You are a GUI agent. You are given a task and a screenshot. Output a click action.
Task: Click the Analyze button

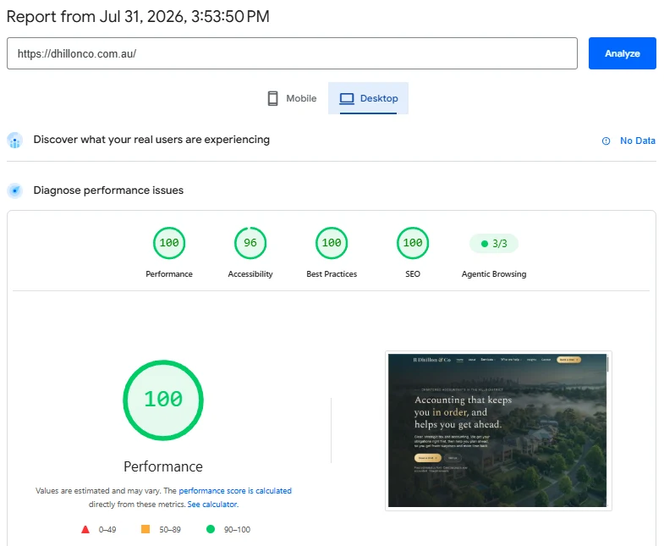(x=622, y=53)
